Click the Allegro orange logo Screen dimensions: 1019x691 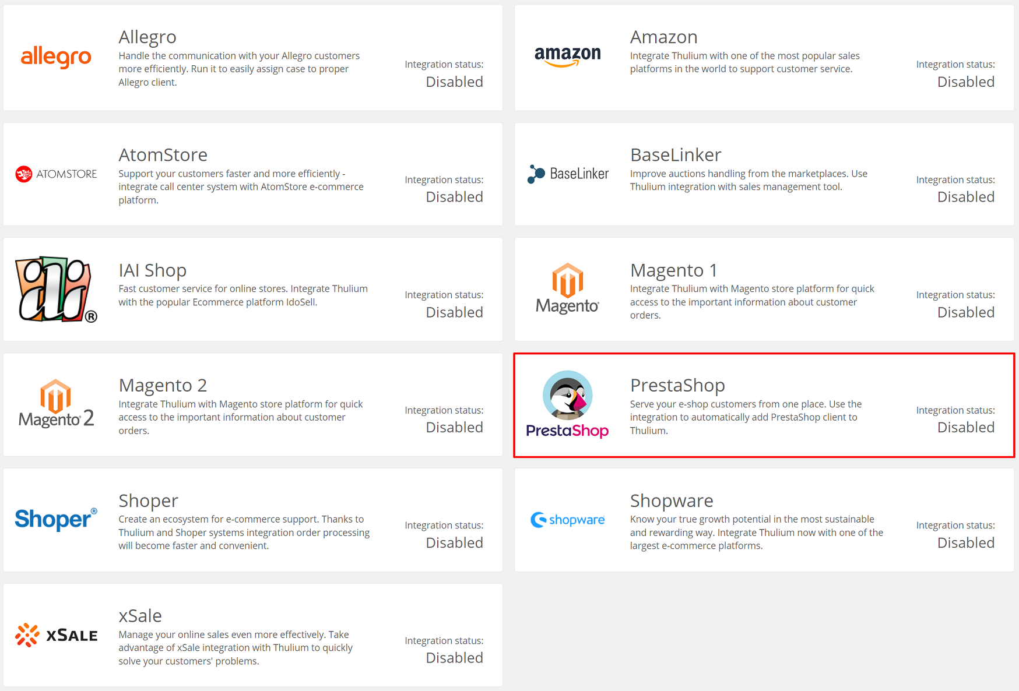pyautogui.click(x=56, y=57)
